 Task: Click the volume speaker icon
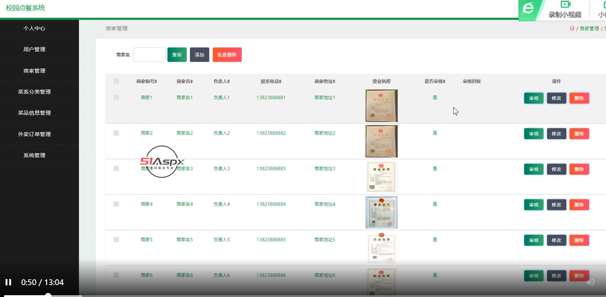[x=590, y=282]
